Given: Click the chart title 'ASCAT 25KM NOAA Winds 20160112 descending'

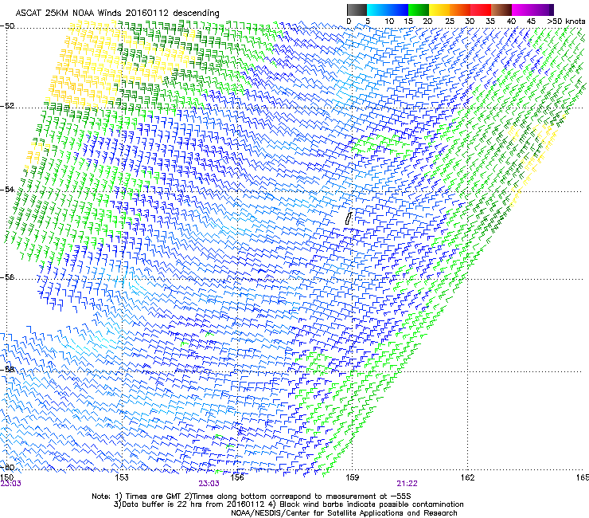Looking at the screenshot, I should point(117,13).
